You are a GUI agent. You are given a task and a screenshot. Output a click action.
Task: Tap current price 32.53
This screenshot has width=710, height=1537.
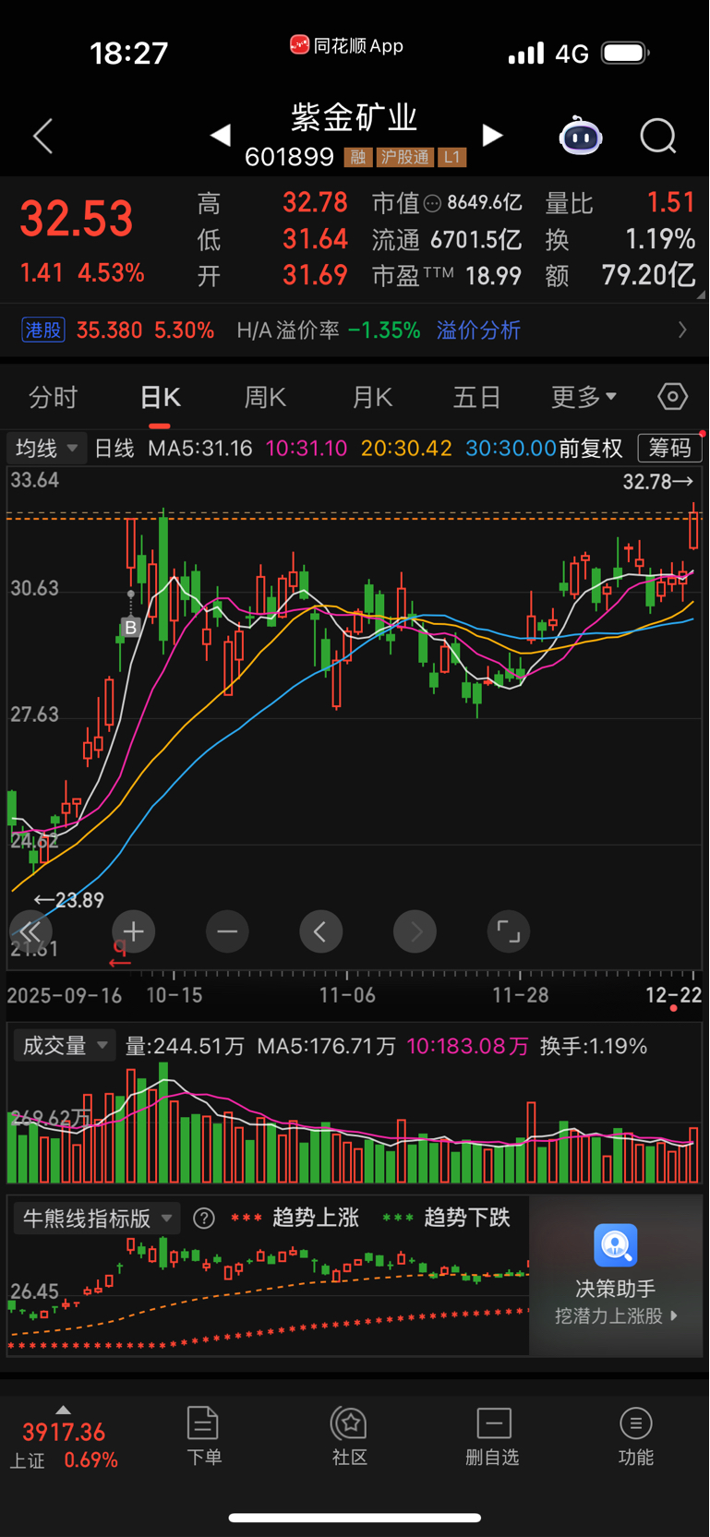(x=77, y=219)
